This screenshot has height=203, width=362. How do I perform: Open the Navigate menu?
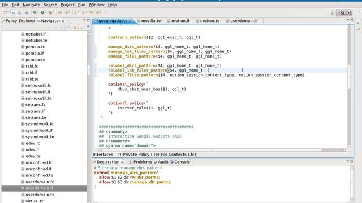pos(32,5)
